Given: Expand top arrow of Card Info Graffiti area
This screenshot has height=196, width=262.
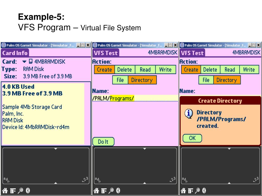Looking at the screenshot, I should coord(56,149).
